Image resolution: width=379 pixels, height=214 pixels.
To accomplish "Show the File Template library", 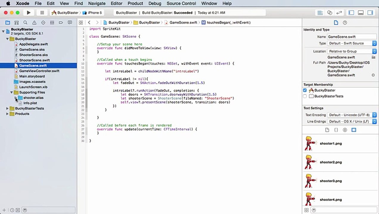I will pos(327,130).
